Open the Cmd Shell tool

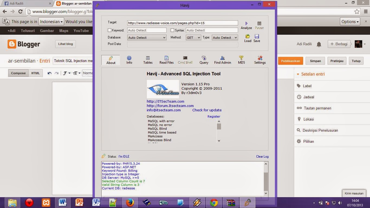pos(185,60)
